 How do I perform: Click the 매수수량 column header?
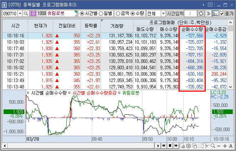point(168,29)
